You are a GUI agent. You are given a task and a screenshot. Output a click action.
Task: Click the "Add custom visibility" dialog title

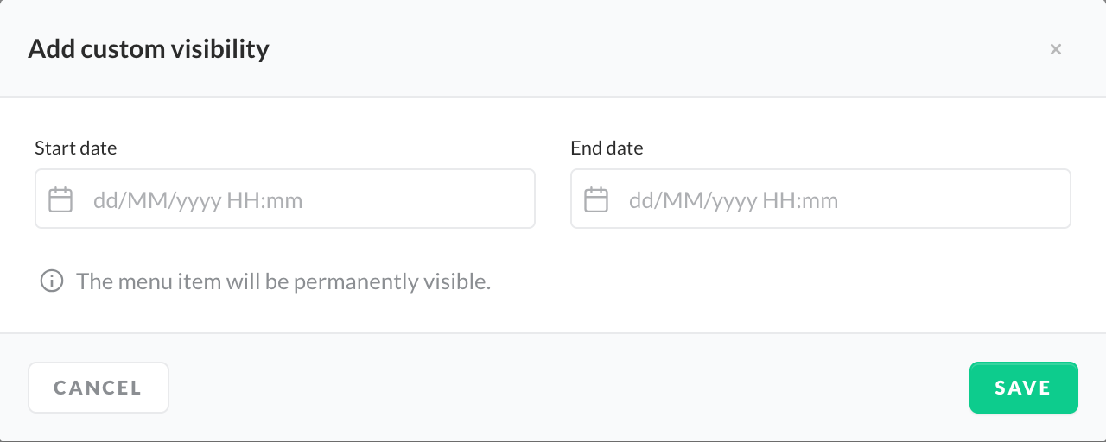coord(149,49)
